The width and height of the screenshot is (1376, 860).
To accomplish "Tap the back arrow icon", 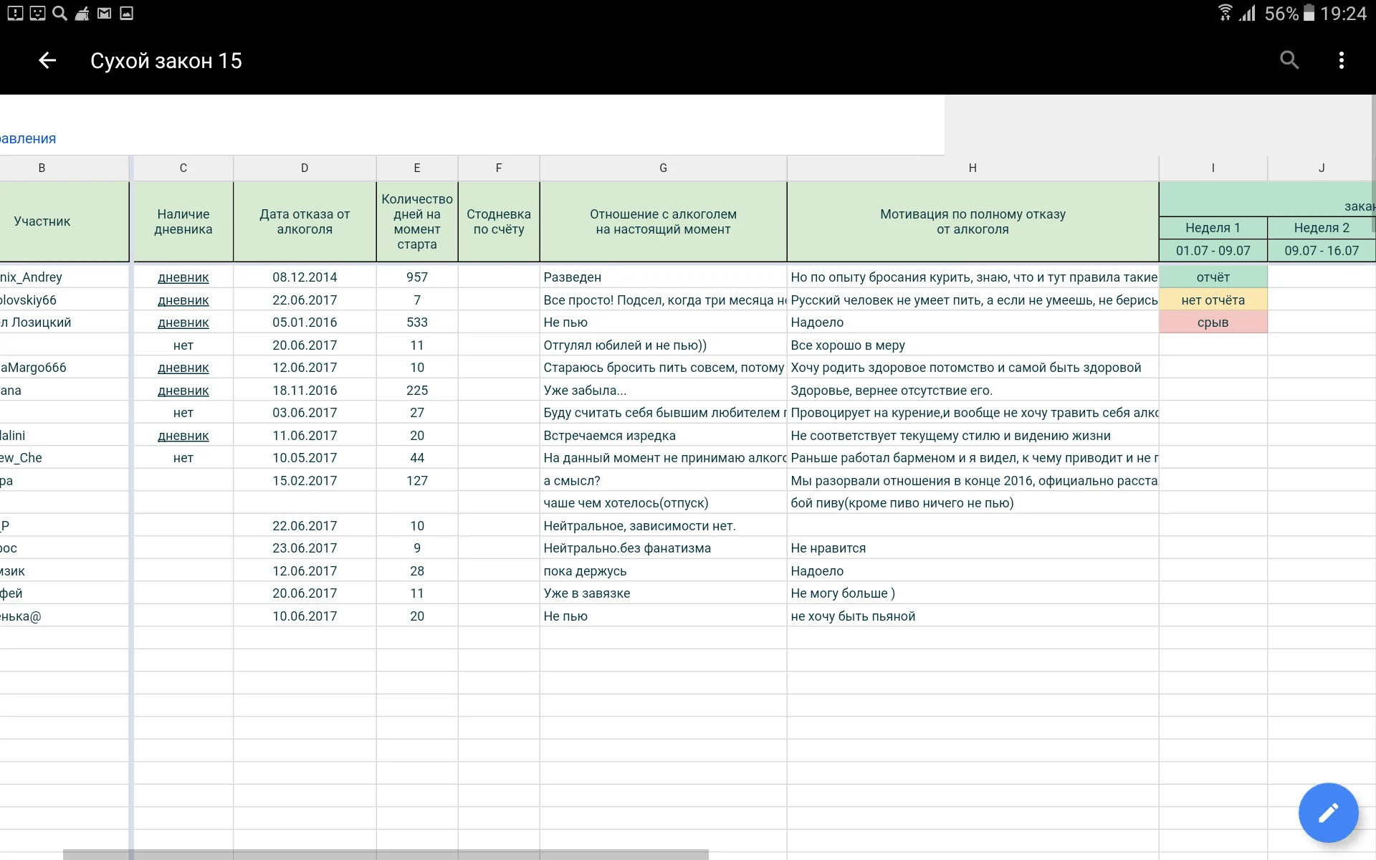I will click(x=47, y=61).
